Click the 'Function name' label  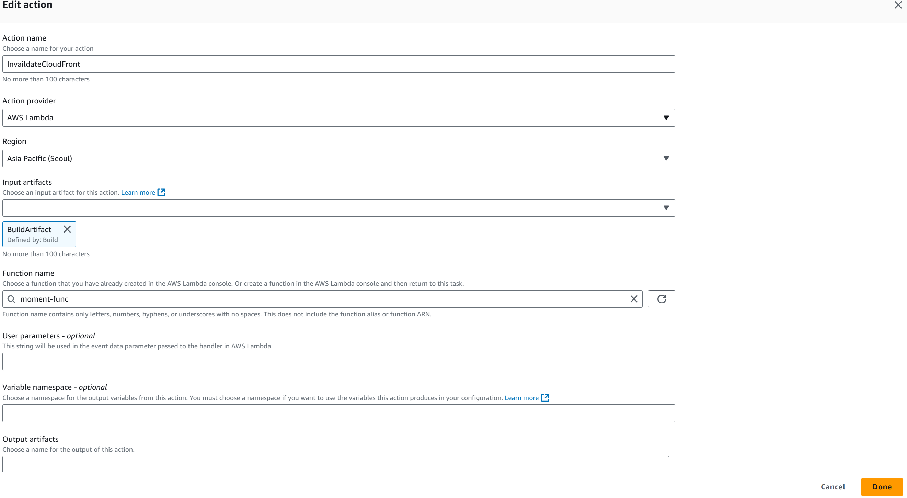[28, 273]
